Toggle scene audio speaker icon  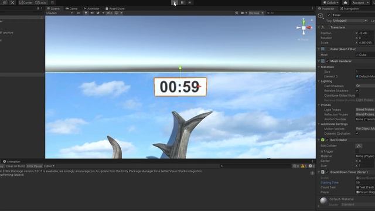[92, 13]
